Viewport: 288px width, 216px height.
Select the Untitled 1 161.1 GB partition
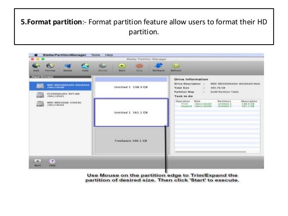coord(131,112)
